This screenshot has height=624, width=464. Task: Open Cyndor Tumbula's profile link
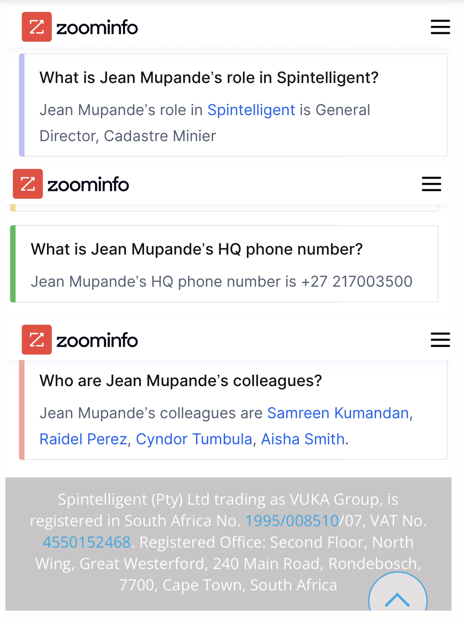pyautogui.click(x=194, y=439)
